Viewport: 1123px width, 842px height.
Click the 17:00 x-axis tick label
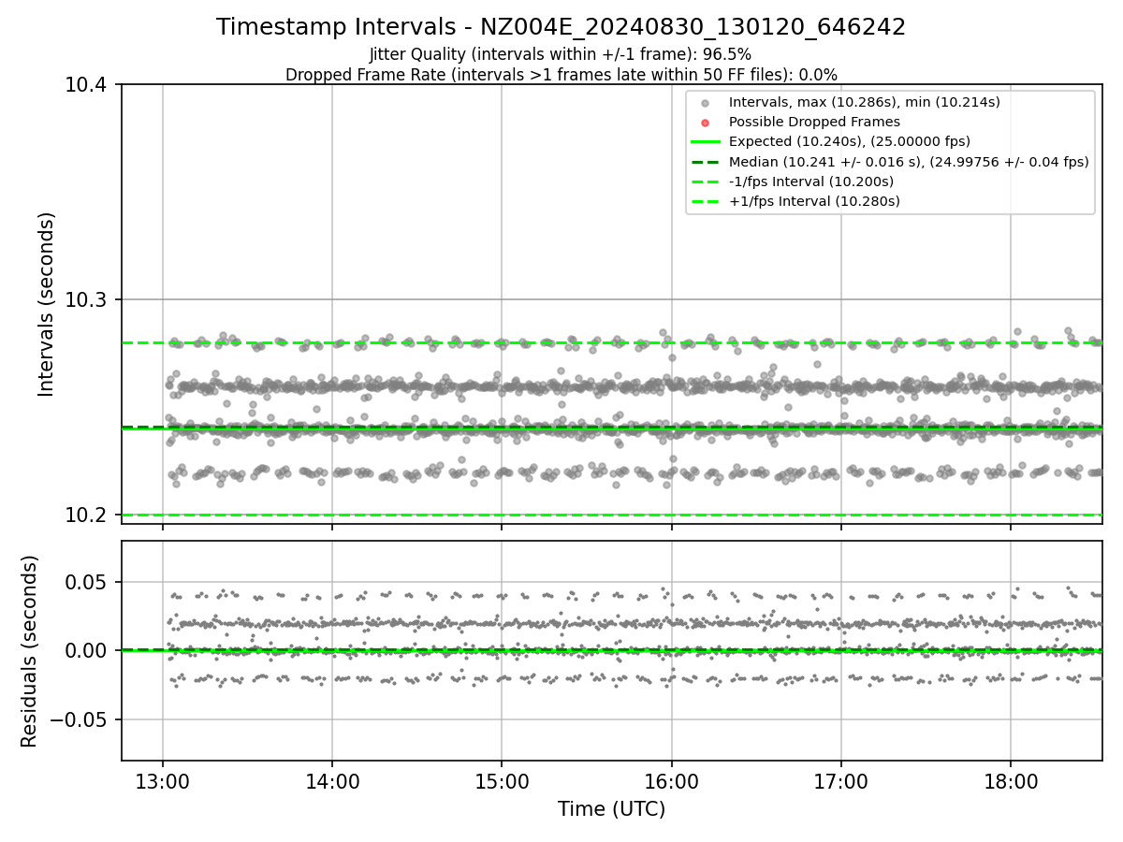click(x=840, y=780)
